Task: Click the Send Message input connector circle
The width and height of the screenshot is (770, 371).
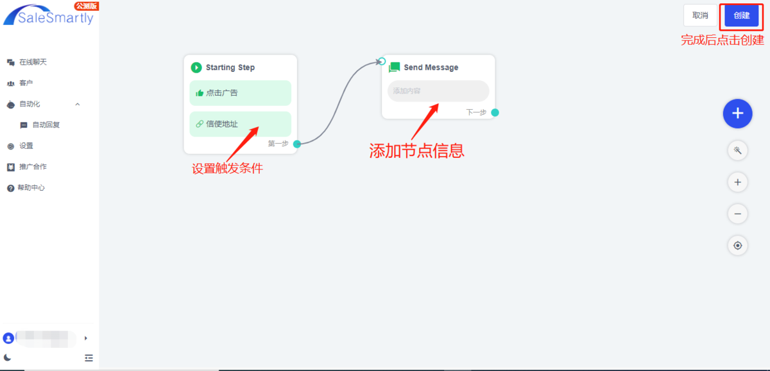Action: [x=381, y=62]
